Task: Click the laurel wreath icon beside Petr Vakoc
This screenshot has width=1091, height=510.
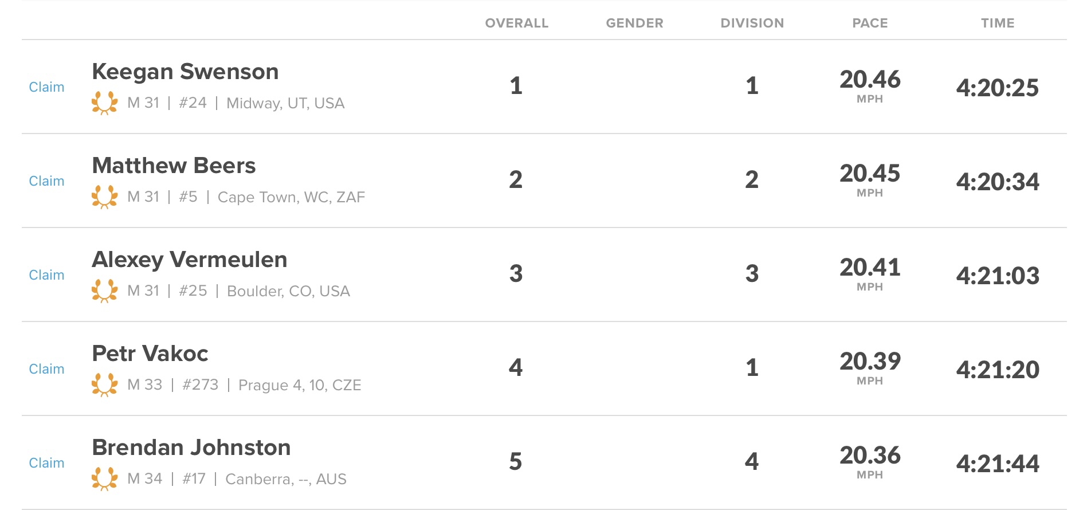Action: 105,385
